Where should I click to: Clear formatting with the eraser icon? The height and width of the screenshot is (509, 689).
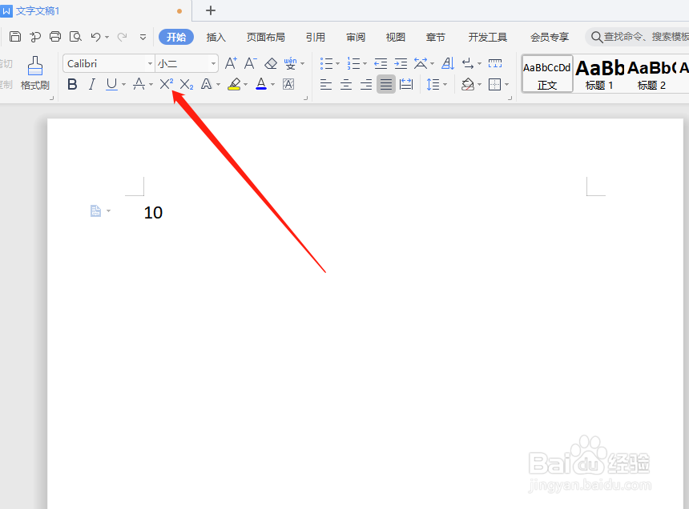click(x=270, y=62)
